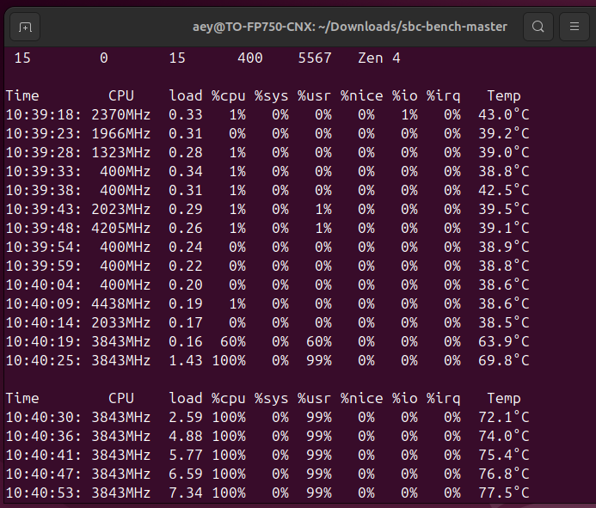Click the load value 1.43
This screenshot has width=596, height=508.
click(186, 360)
